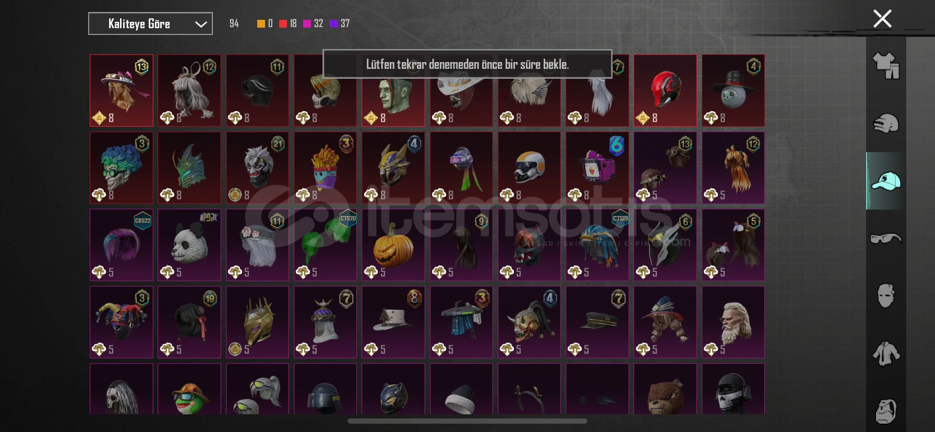935x432 pixels.
Task: Expand the Kaliteye Göre sort dropdown
Action: point(150,23)
